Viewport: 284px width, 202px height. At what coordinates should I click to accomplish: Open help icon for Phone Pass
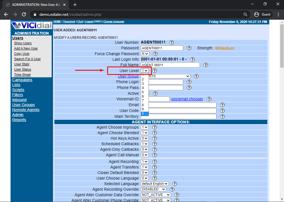189,88
